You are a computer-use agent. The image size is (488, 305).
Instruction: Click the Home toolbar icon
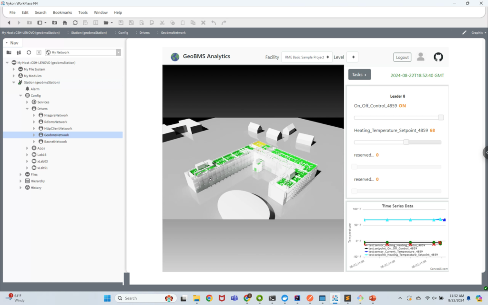click(65, 23)
